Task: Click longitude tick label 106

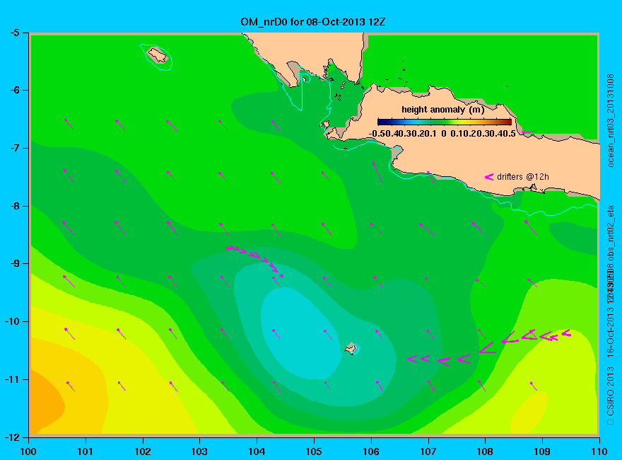Action: pyautogui.click(x=371, y=452)
